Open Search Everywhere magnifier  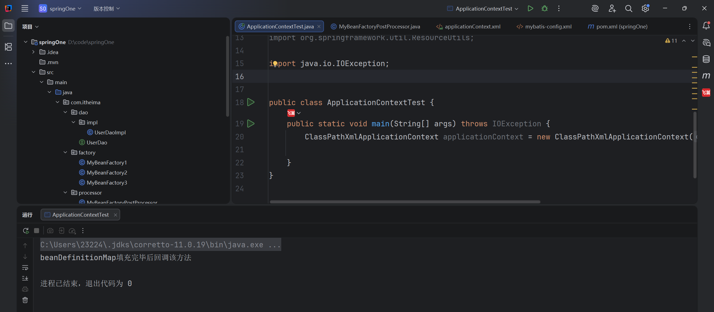628,8
